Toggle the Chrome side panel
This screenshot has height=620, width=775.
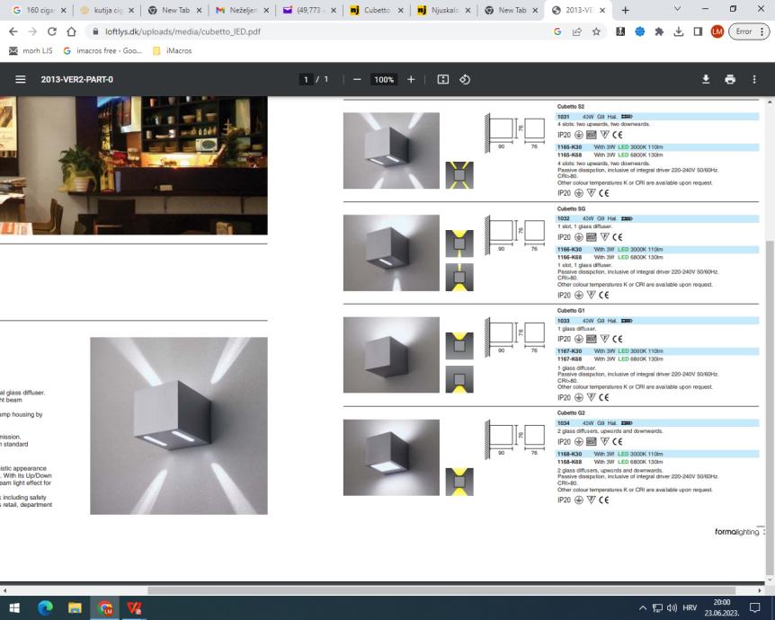698,31
